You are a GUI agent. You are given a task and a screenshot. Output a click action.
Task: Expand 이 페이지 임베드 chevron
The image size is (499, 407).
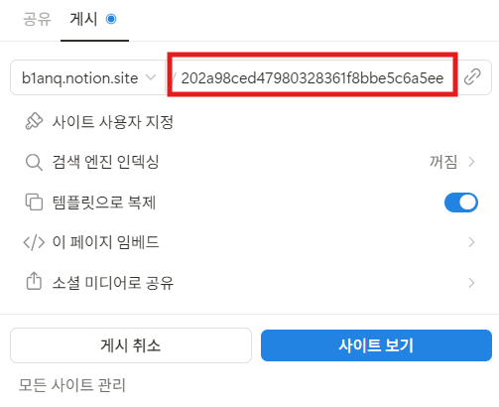click(471, 242)
